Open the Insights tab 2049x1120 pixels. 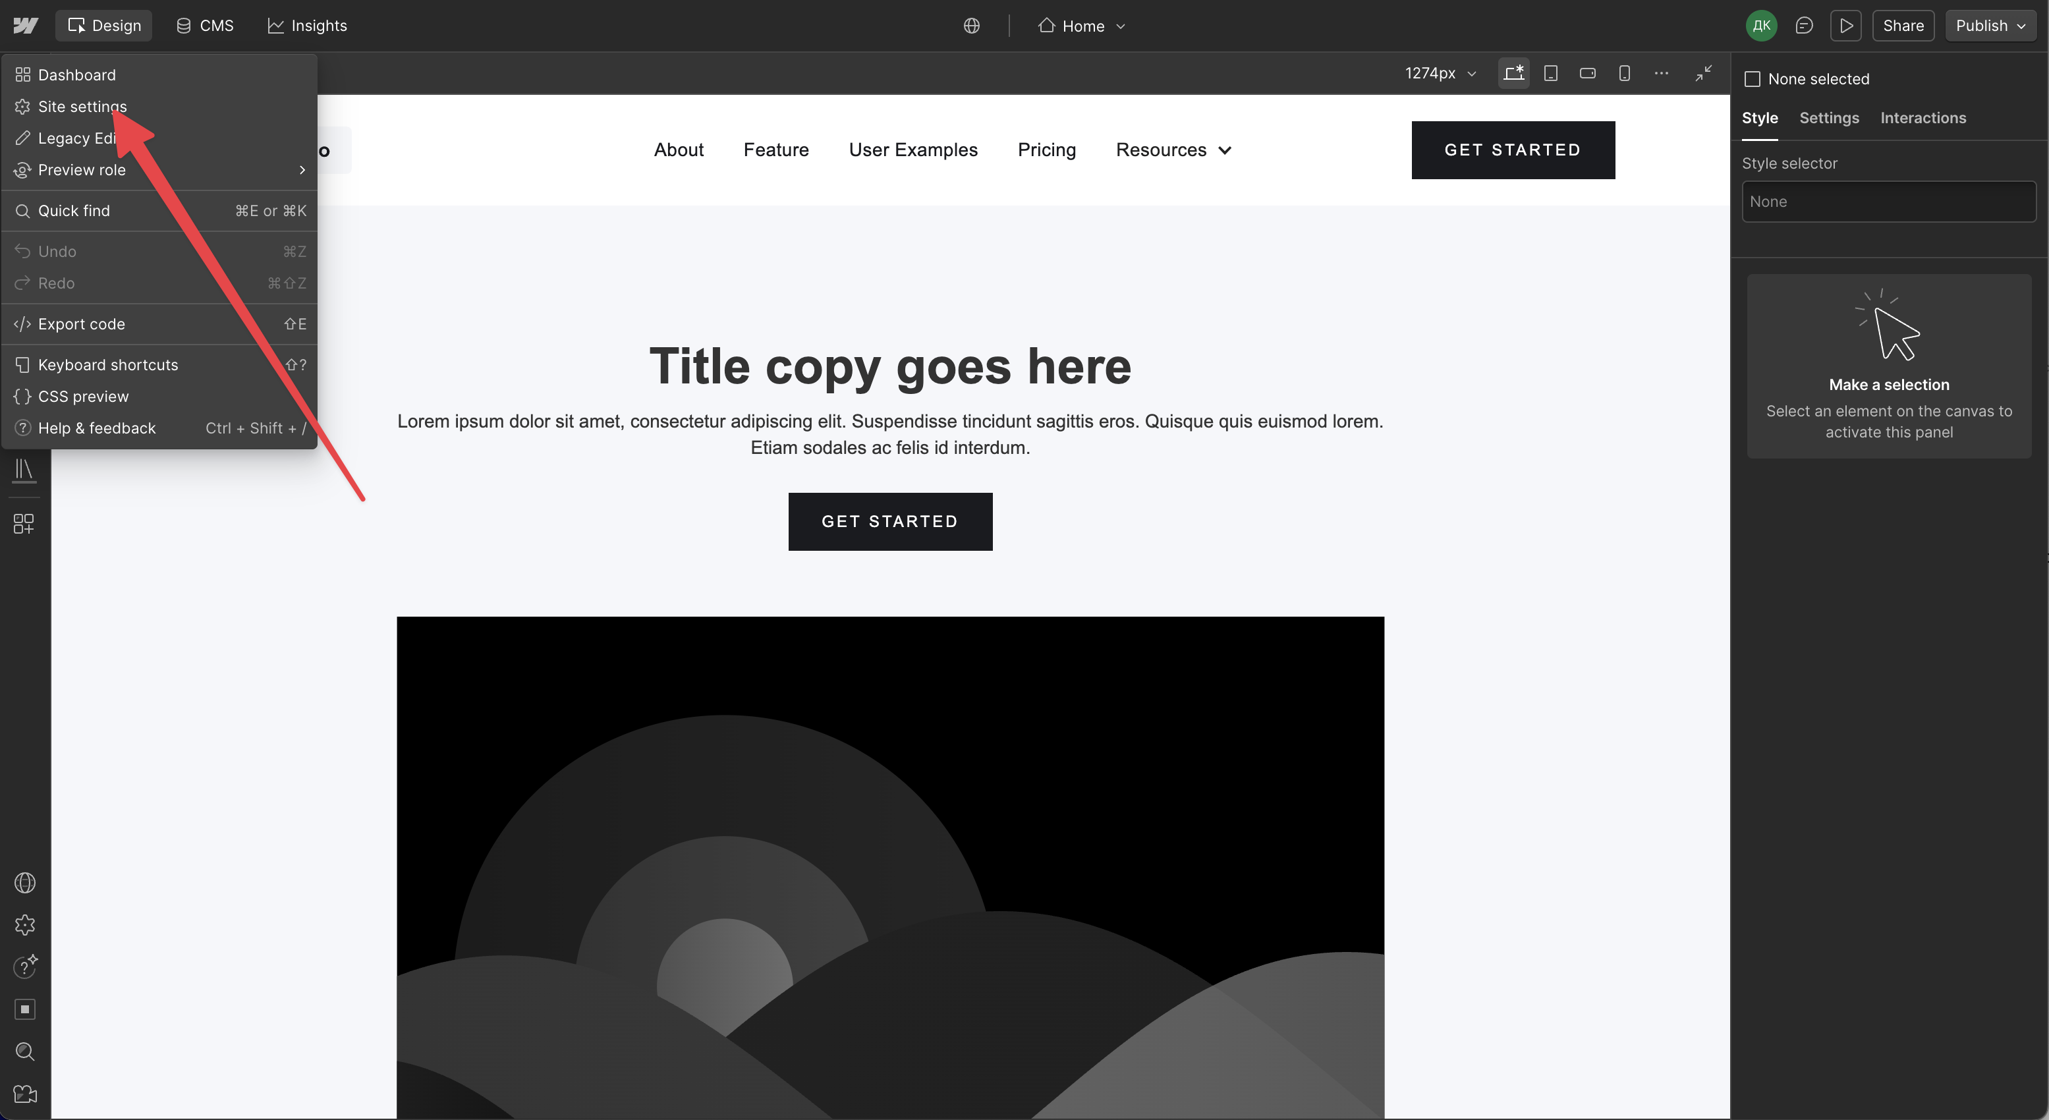click(x=307, y=26)
